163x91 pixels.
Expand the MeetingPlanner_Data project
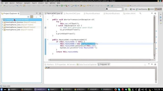tap(3, 25)
